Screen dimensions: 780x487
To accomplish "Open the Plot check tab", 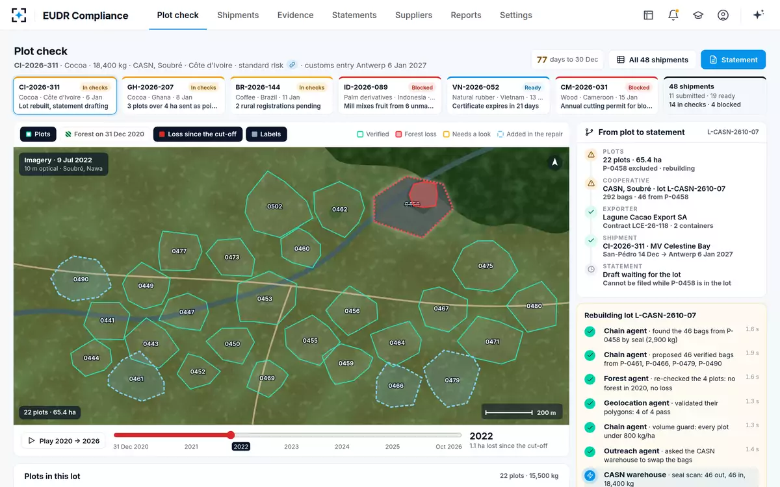I will point(178,15).
